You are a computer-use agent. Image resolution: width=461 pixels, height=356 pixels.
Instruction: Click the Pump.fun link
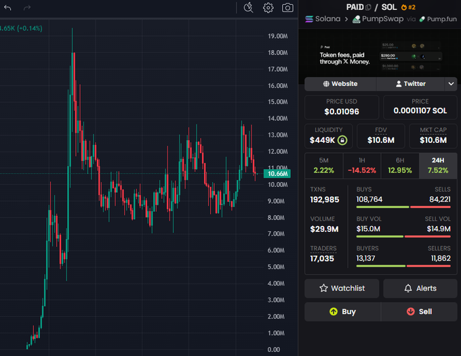[x=438, y=20]
